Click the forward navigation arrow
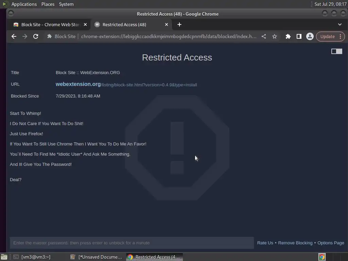This screenshot has width=348, height=261. point(24,36)
